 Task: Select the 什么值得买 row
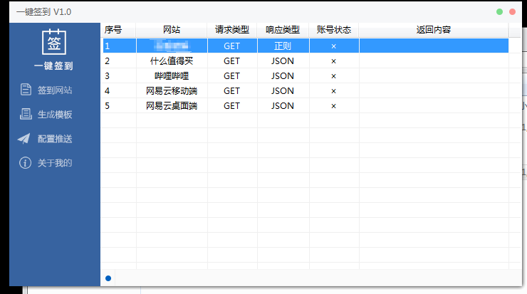[172, 61]
